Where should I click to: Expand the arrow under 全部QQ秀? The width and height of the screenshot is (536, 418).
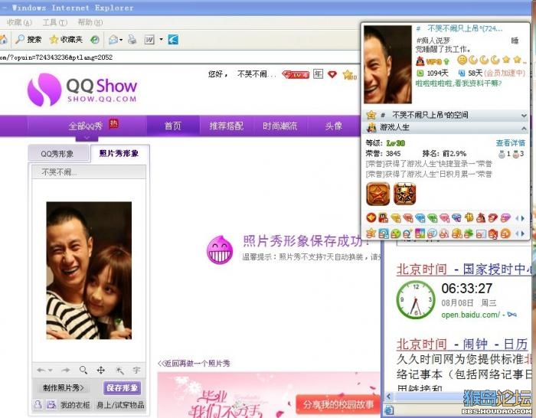[87, 138]
